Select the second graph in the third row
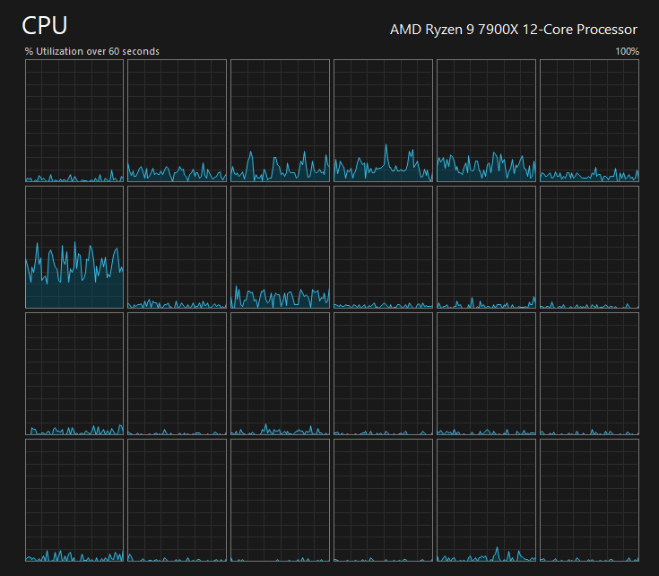This screenshot has height=576, width=659. [177, 374]
